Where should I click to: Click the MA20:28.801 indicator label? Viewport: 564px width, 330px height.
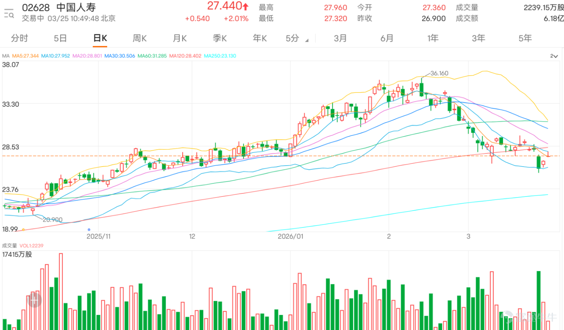[87, 56]
